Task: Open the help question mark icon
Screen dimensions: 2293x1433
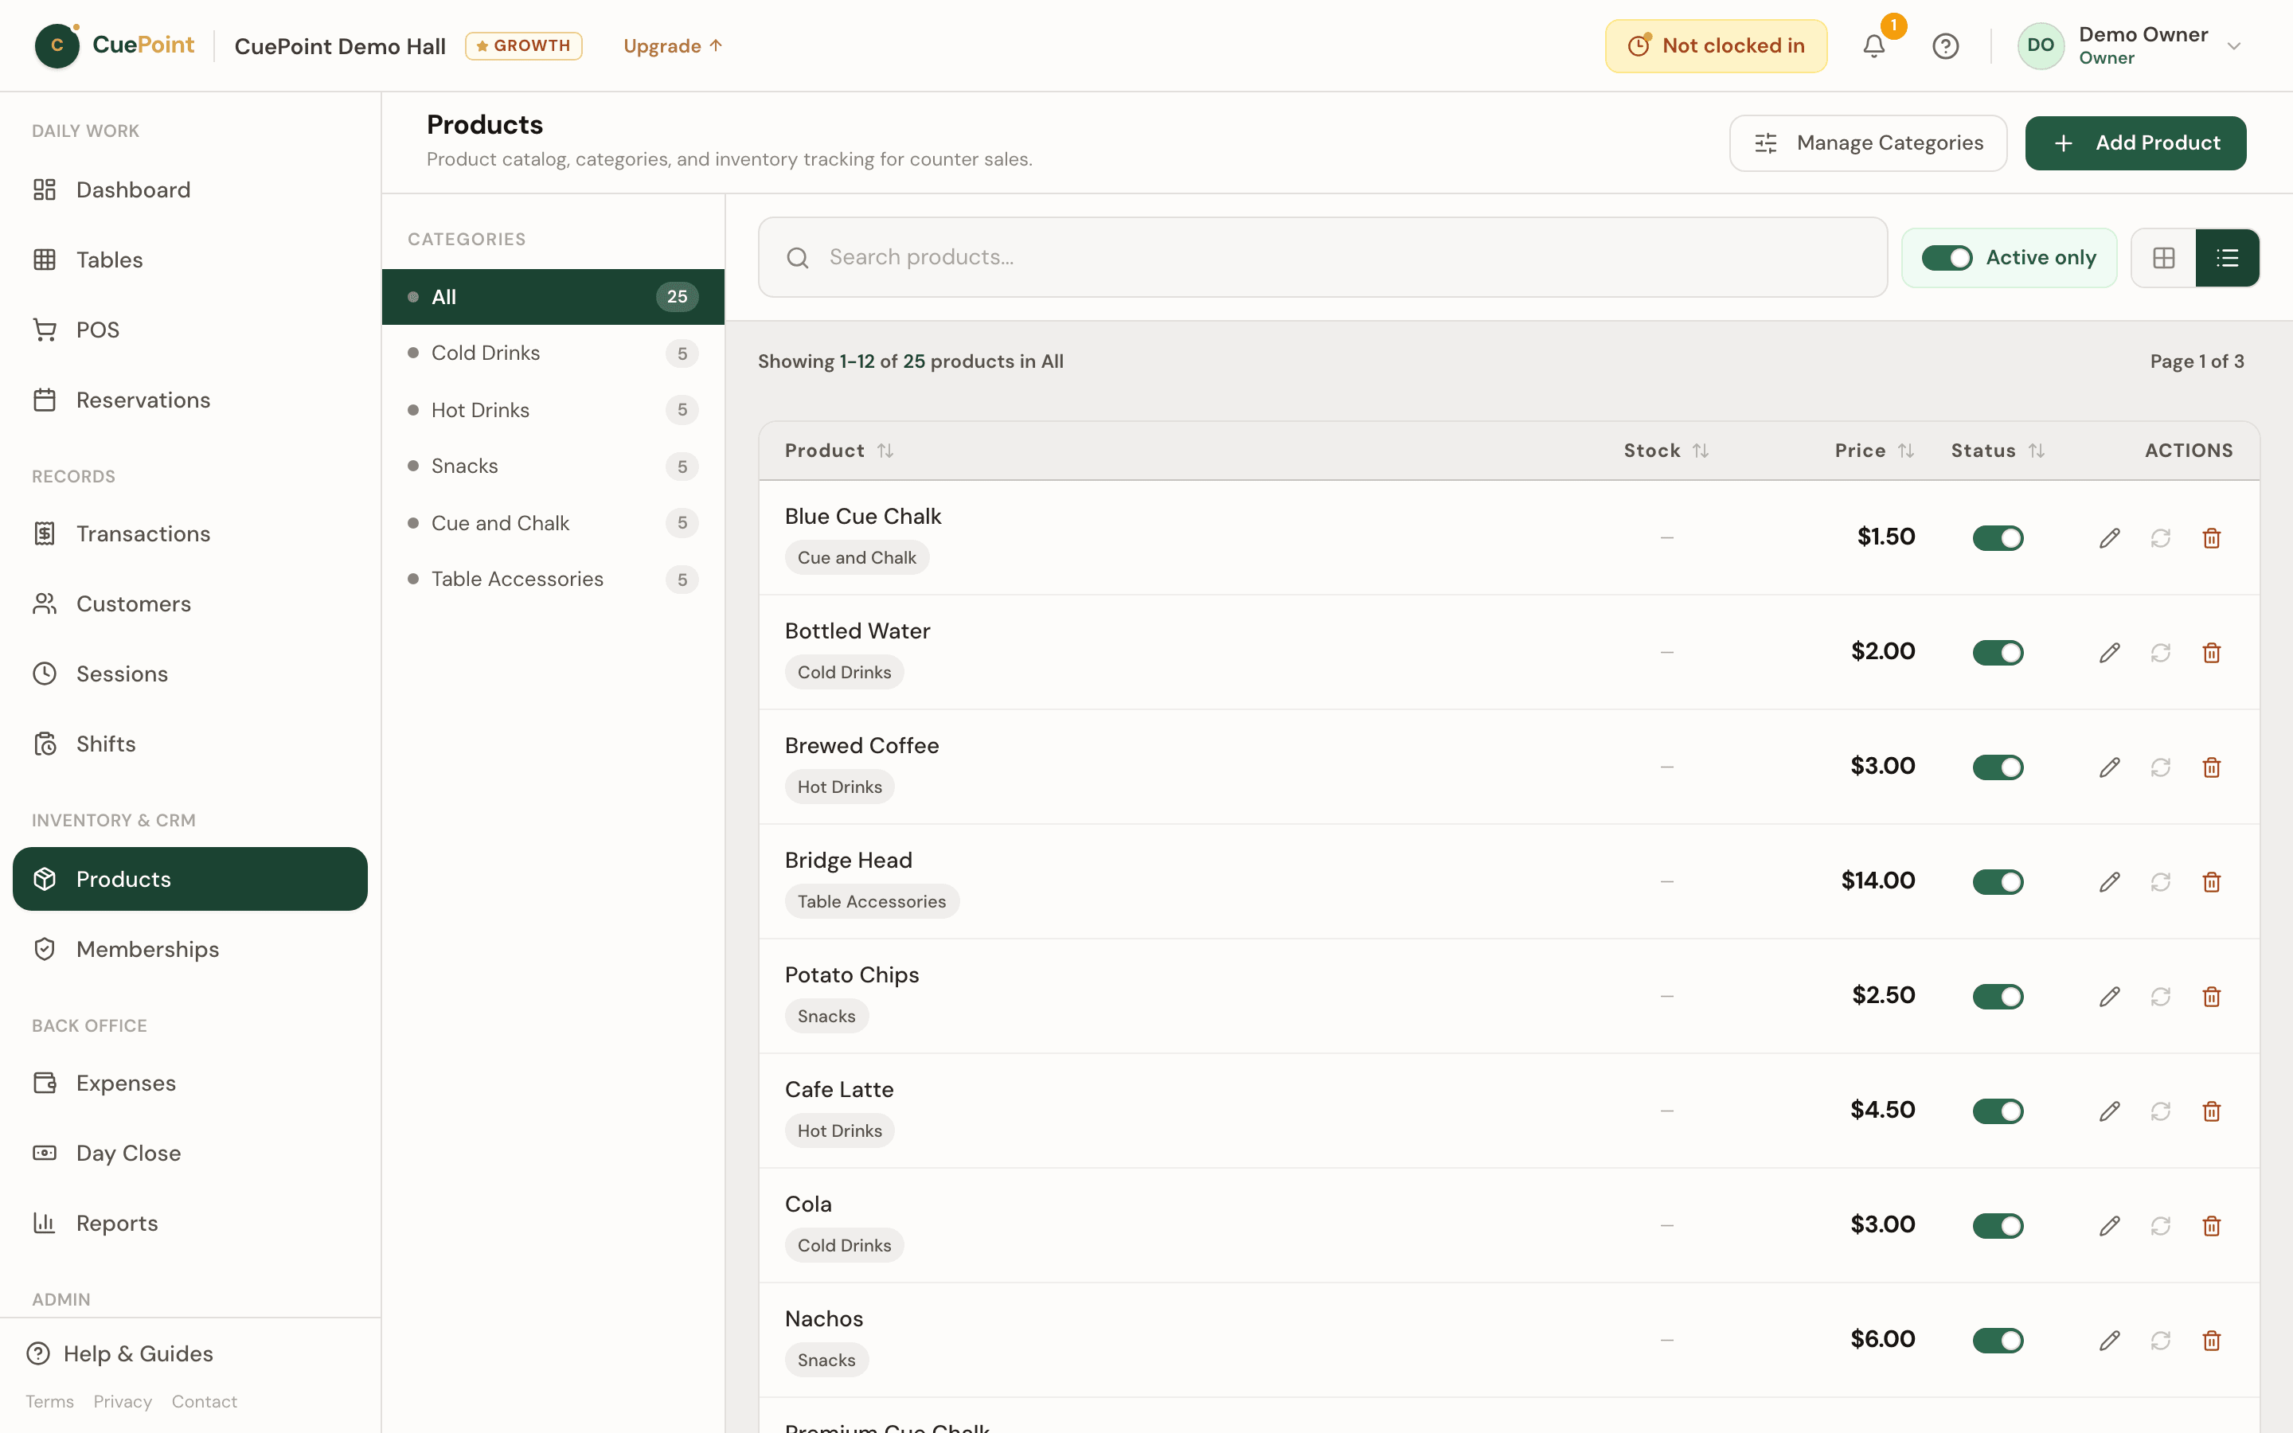Action: click(1945, 45)
